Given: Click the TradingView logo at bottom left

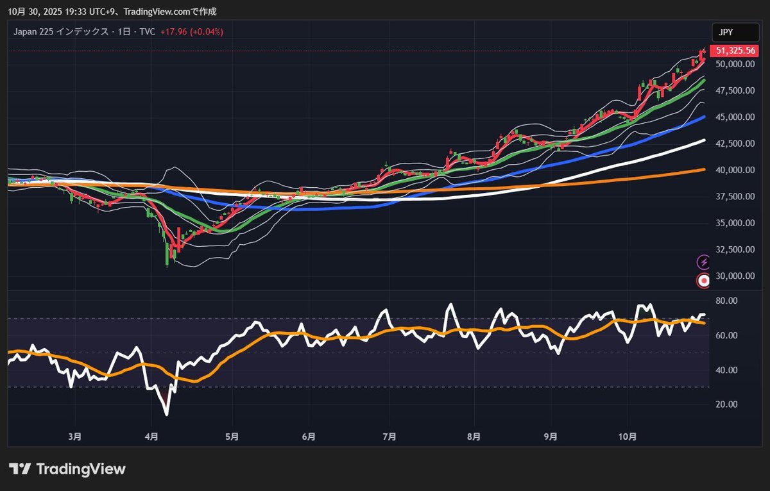Looking at the screenshot, I should point(67,469).
